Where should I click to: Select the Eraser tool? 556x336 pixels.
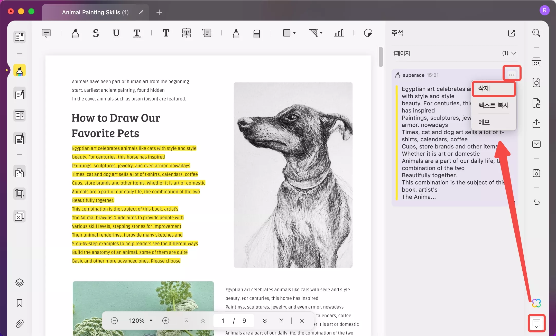pos(256,33)
